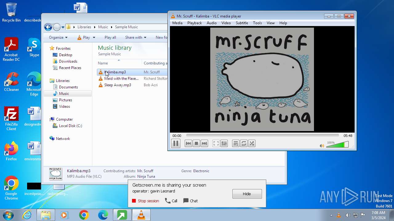Open Chat with operator

click(191, 201)
